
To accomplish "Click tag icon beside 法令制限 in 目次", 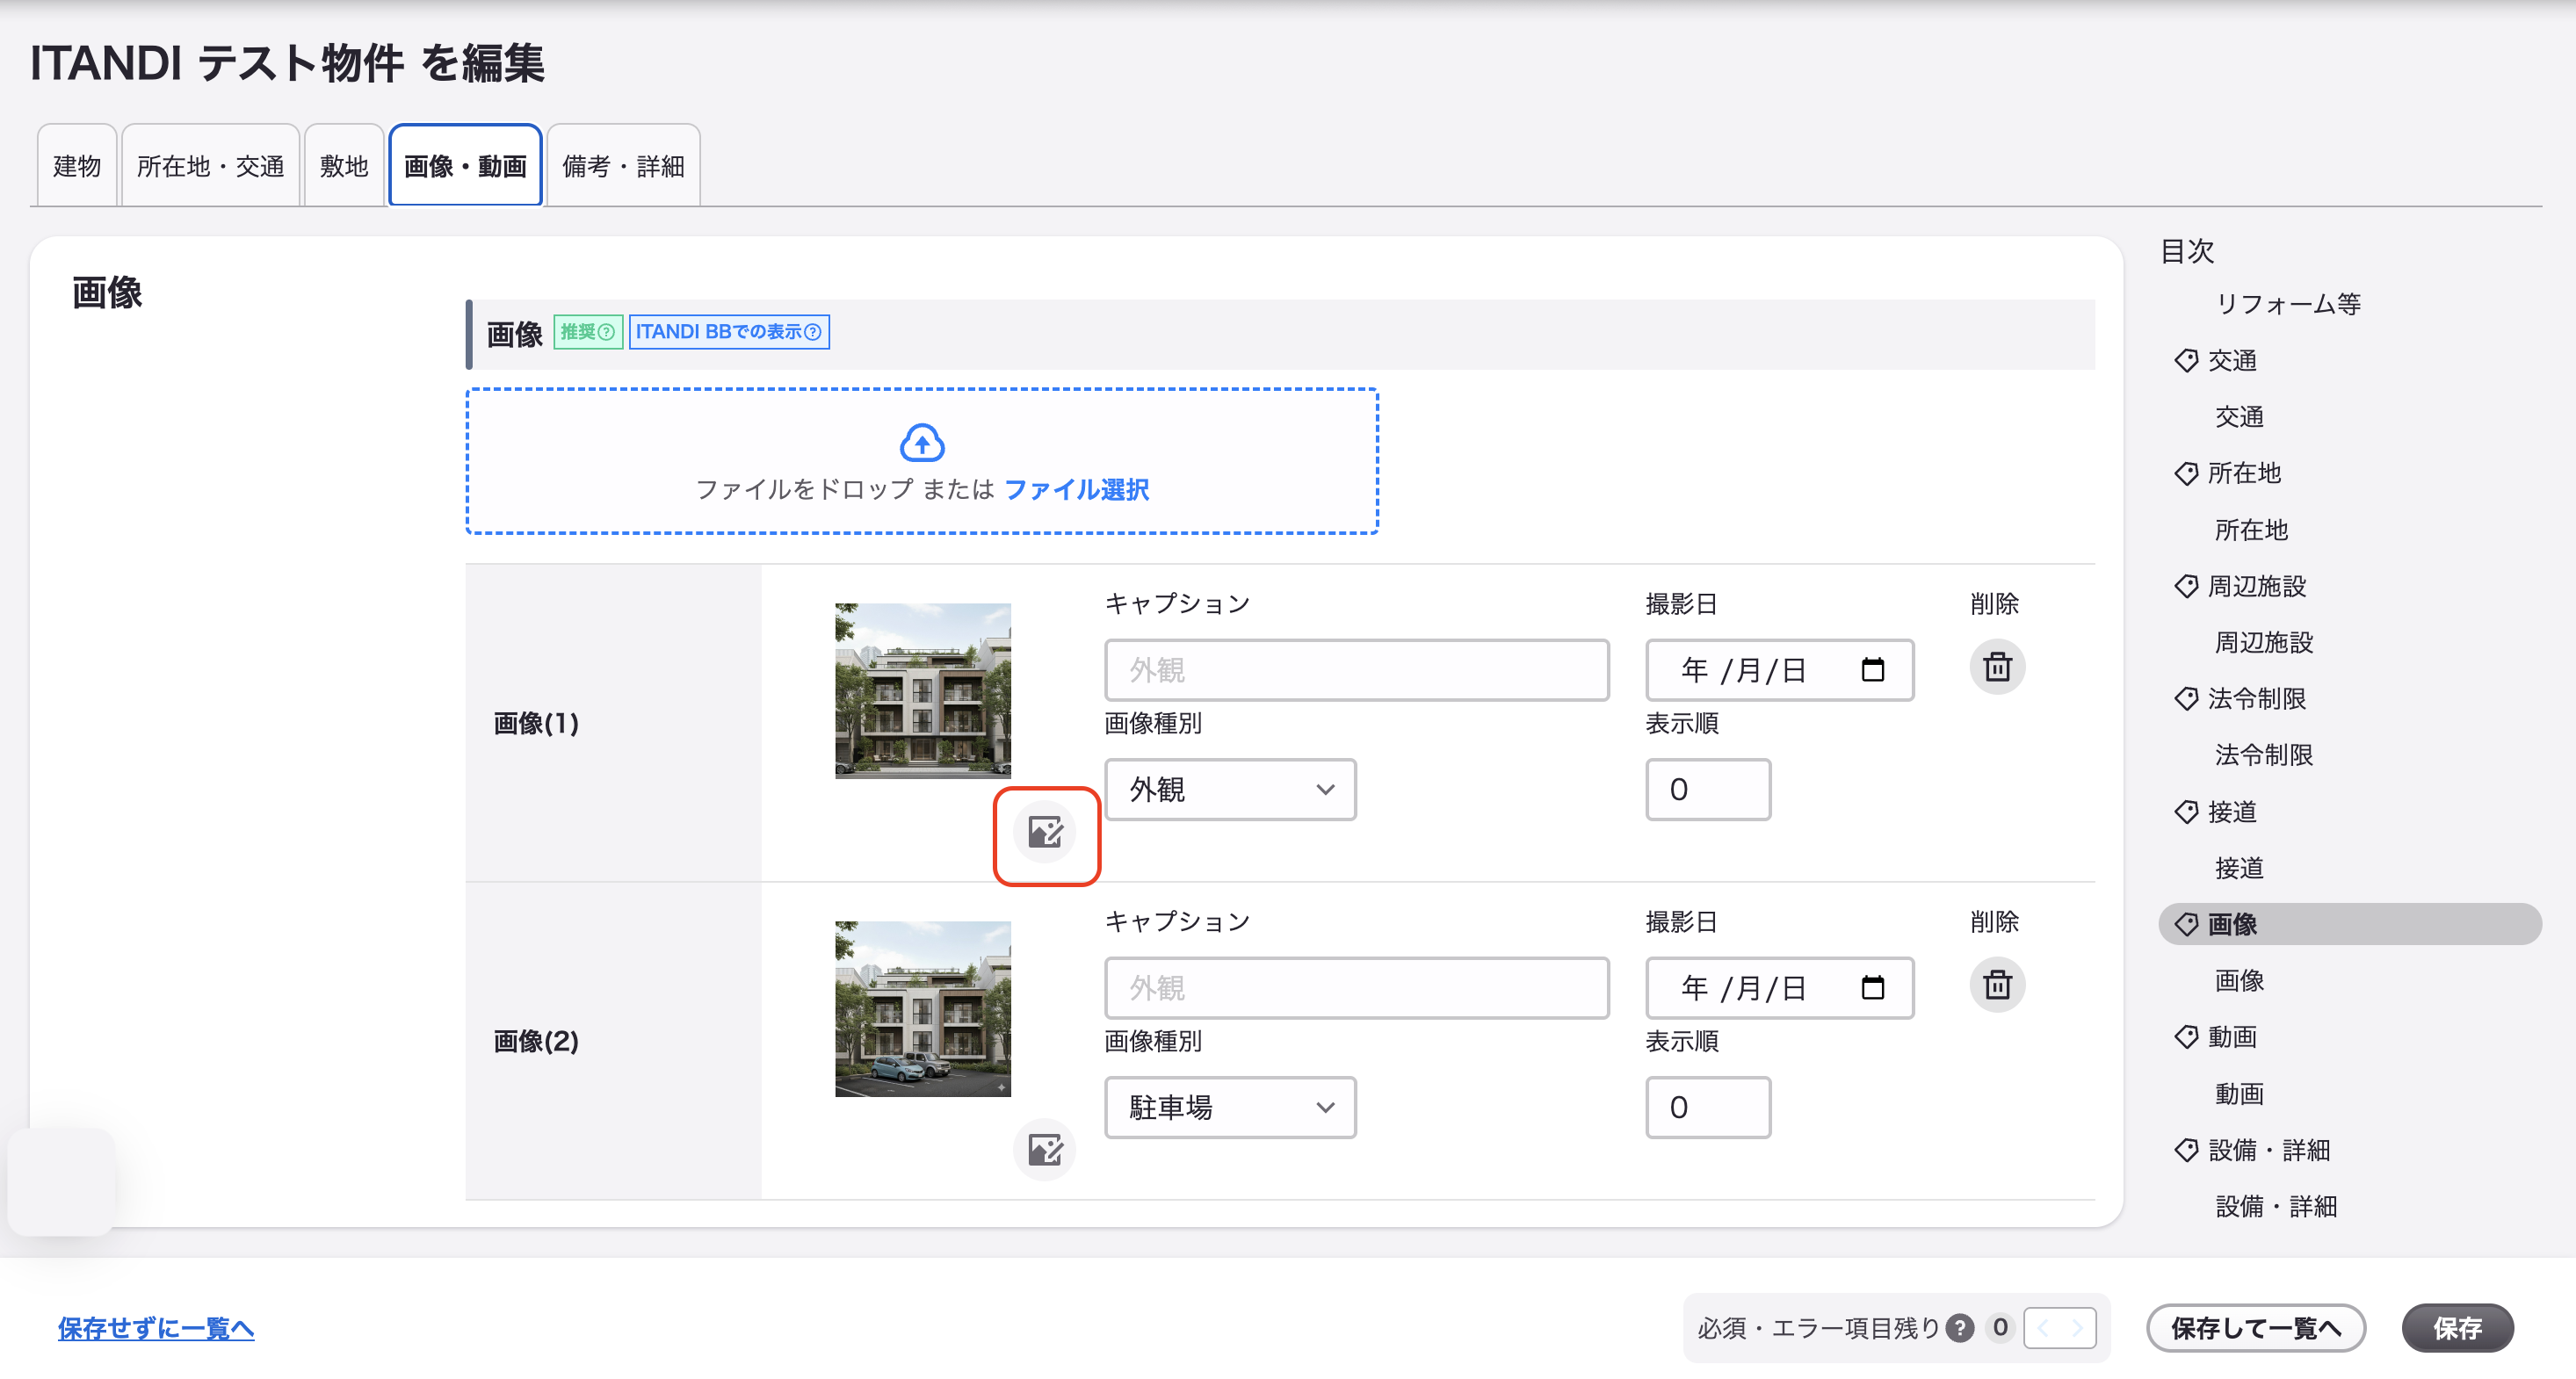I will click(x=2186, y=699).
